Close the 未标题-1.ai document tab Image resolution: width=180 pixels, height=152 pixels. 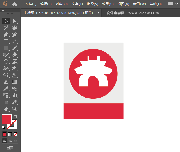coord(98,13)
